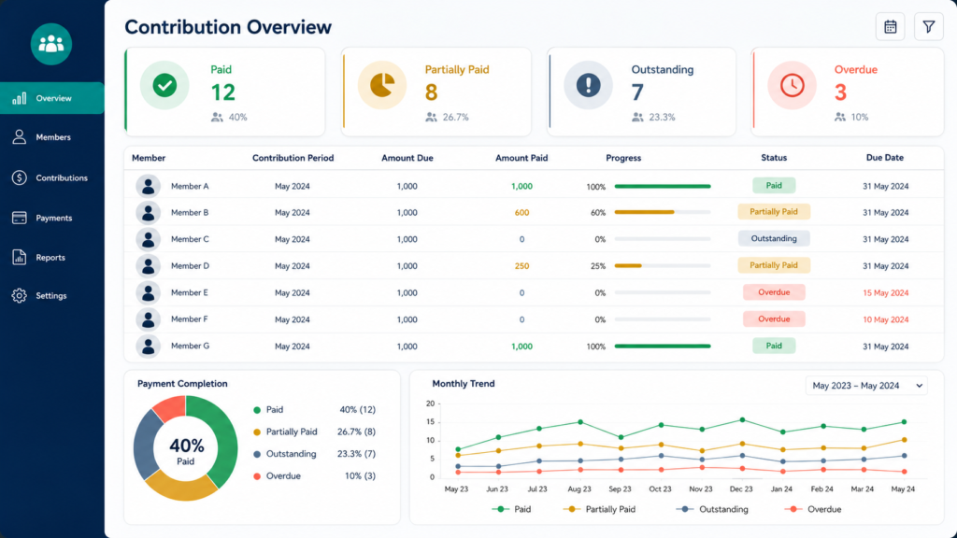957x538 pixels.
Task: Open Payments from the sidebar
Action: point(52,218)
